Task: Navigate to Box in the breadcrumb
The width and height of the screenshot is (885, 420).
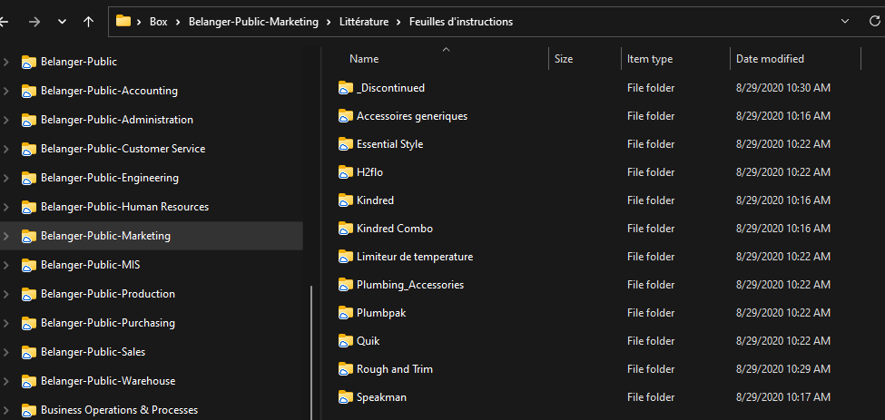Action: 159,22
